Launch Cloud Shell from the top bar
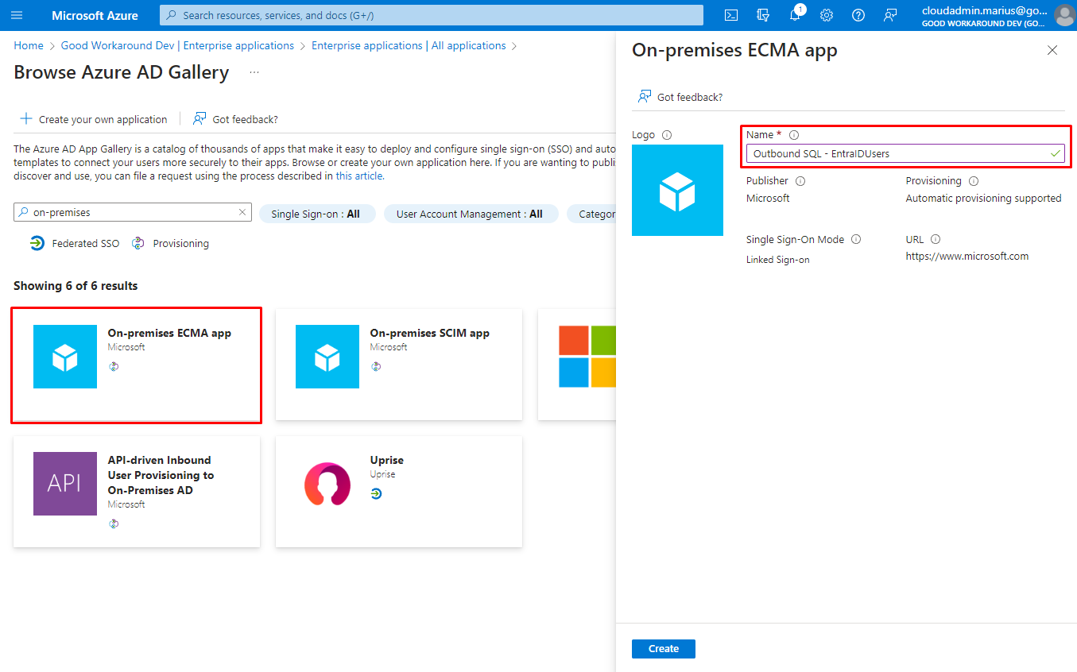Viewport: 1077px width, 672px height. [730, 15]
